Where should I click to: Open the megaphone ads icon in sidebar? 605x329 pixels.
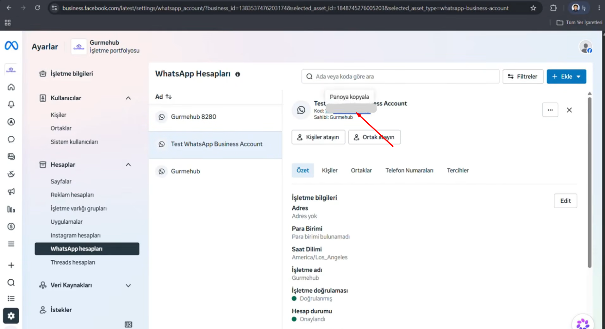(11, 191)
